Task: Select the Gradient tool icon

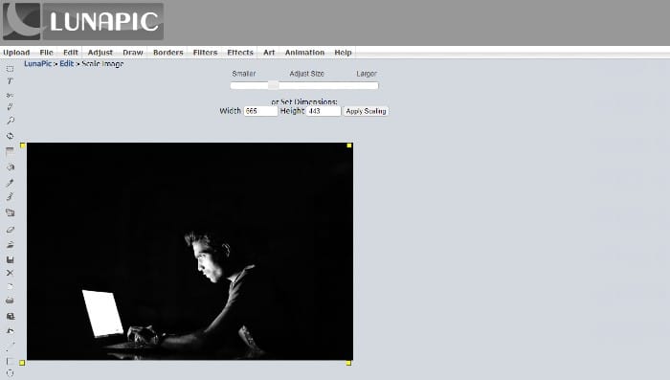Action: pos(10,151)
